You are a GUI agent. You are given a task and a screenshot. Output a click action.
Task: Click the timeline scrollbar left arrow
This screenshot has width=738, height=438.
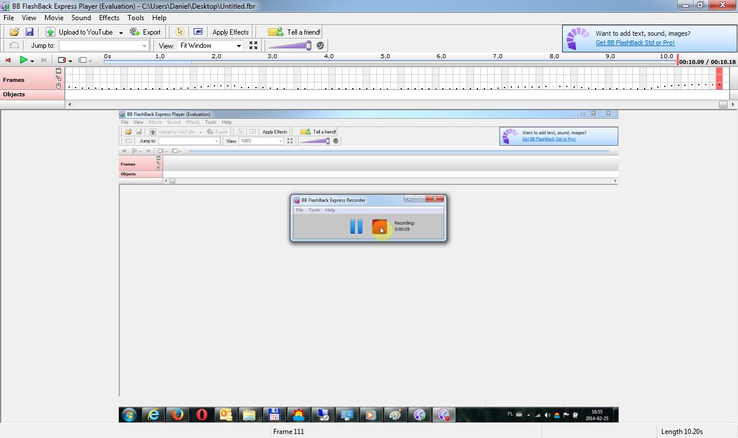pos(70,104)
